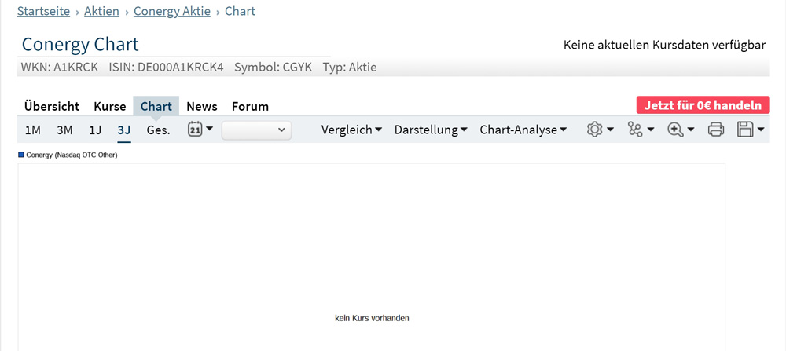The image size is (786, 351).
Task: Follow the Conergy Aktie breadcrumb link
Action: [173, 11]
